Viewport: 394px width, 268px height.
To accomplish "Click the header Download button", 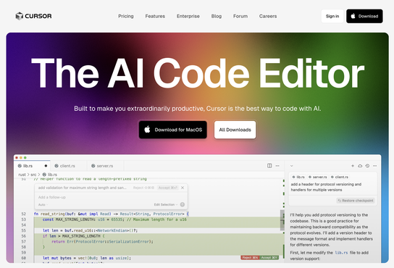I will (x=364, y=16).
